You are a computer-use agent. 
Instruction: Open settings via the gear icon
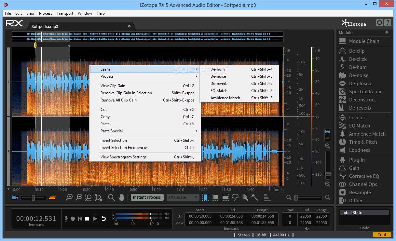(x=379, y=23)
